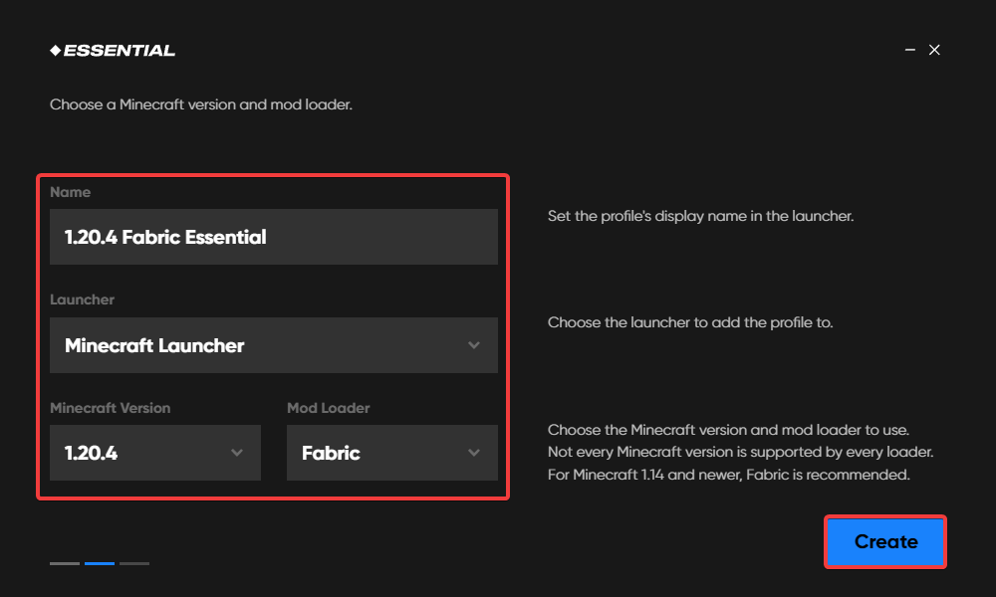Go to the first setup step dash
Screen dimensions: 996x597
tap(64, 563)
